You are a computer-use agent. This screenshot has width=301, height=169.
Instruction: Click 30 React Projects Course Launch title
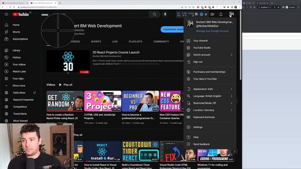click(116, 52)
